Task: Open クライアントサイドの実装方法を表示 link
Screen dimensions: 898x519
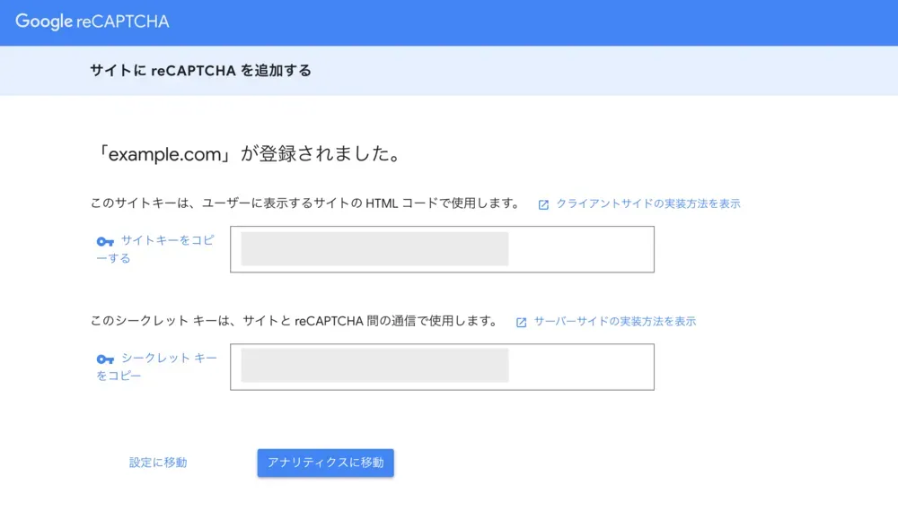Action: point(648,203)
